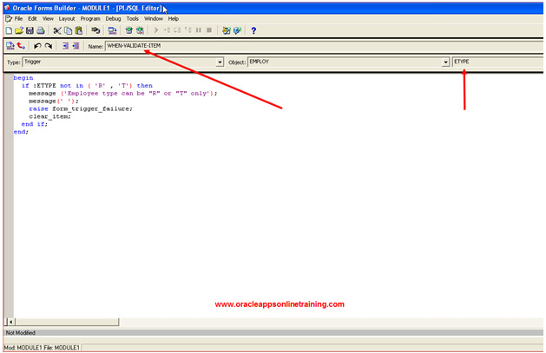The height and width of the screenshot is (353, 546).
Task: Click the Redo arrow in editor toolbar
Action: [49, 46]
